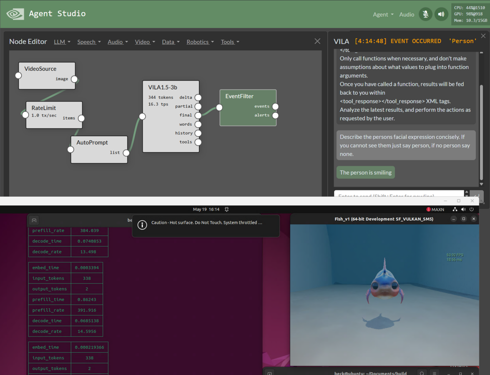490x375 pixels.
Task: Click the VideoSource input port
Action: [18, 75]
